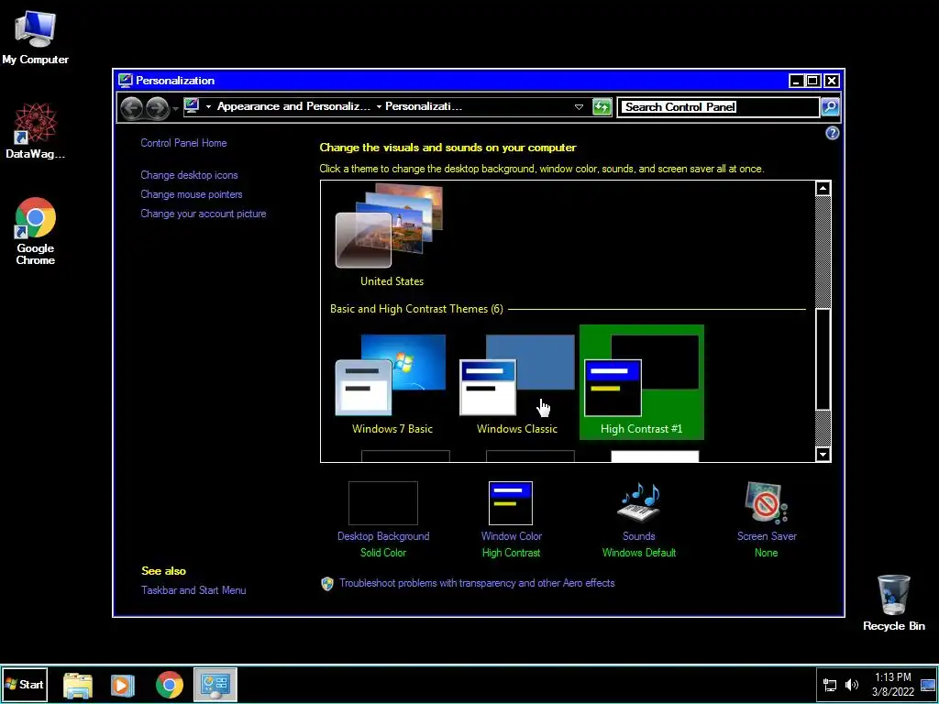Close the Personalization window

coord(831,81)
